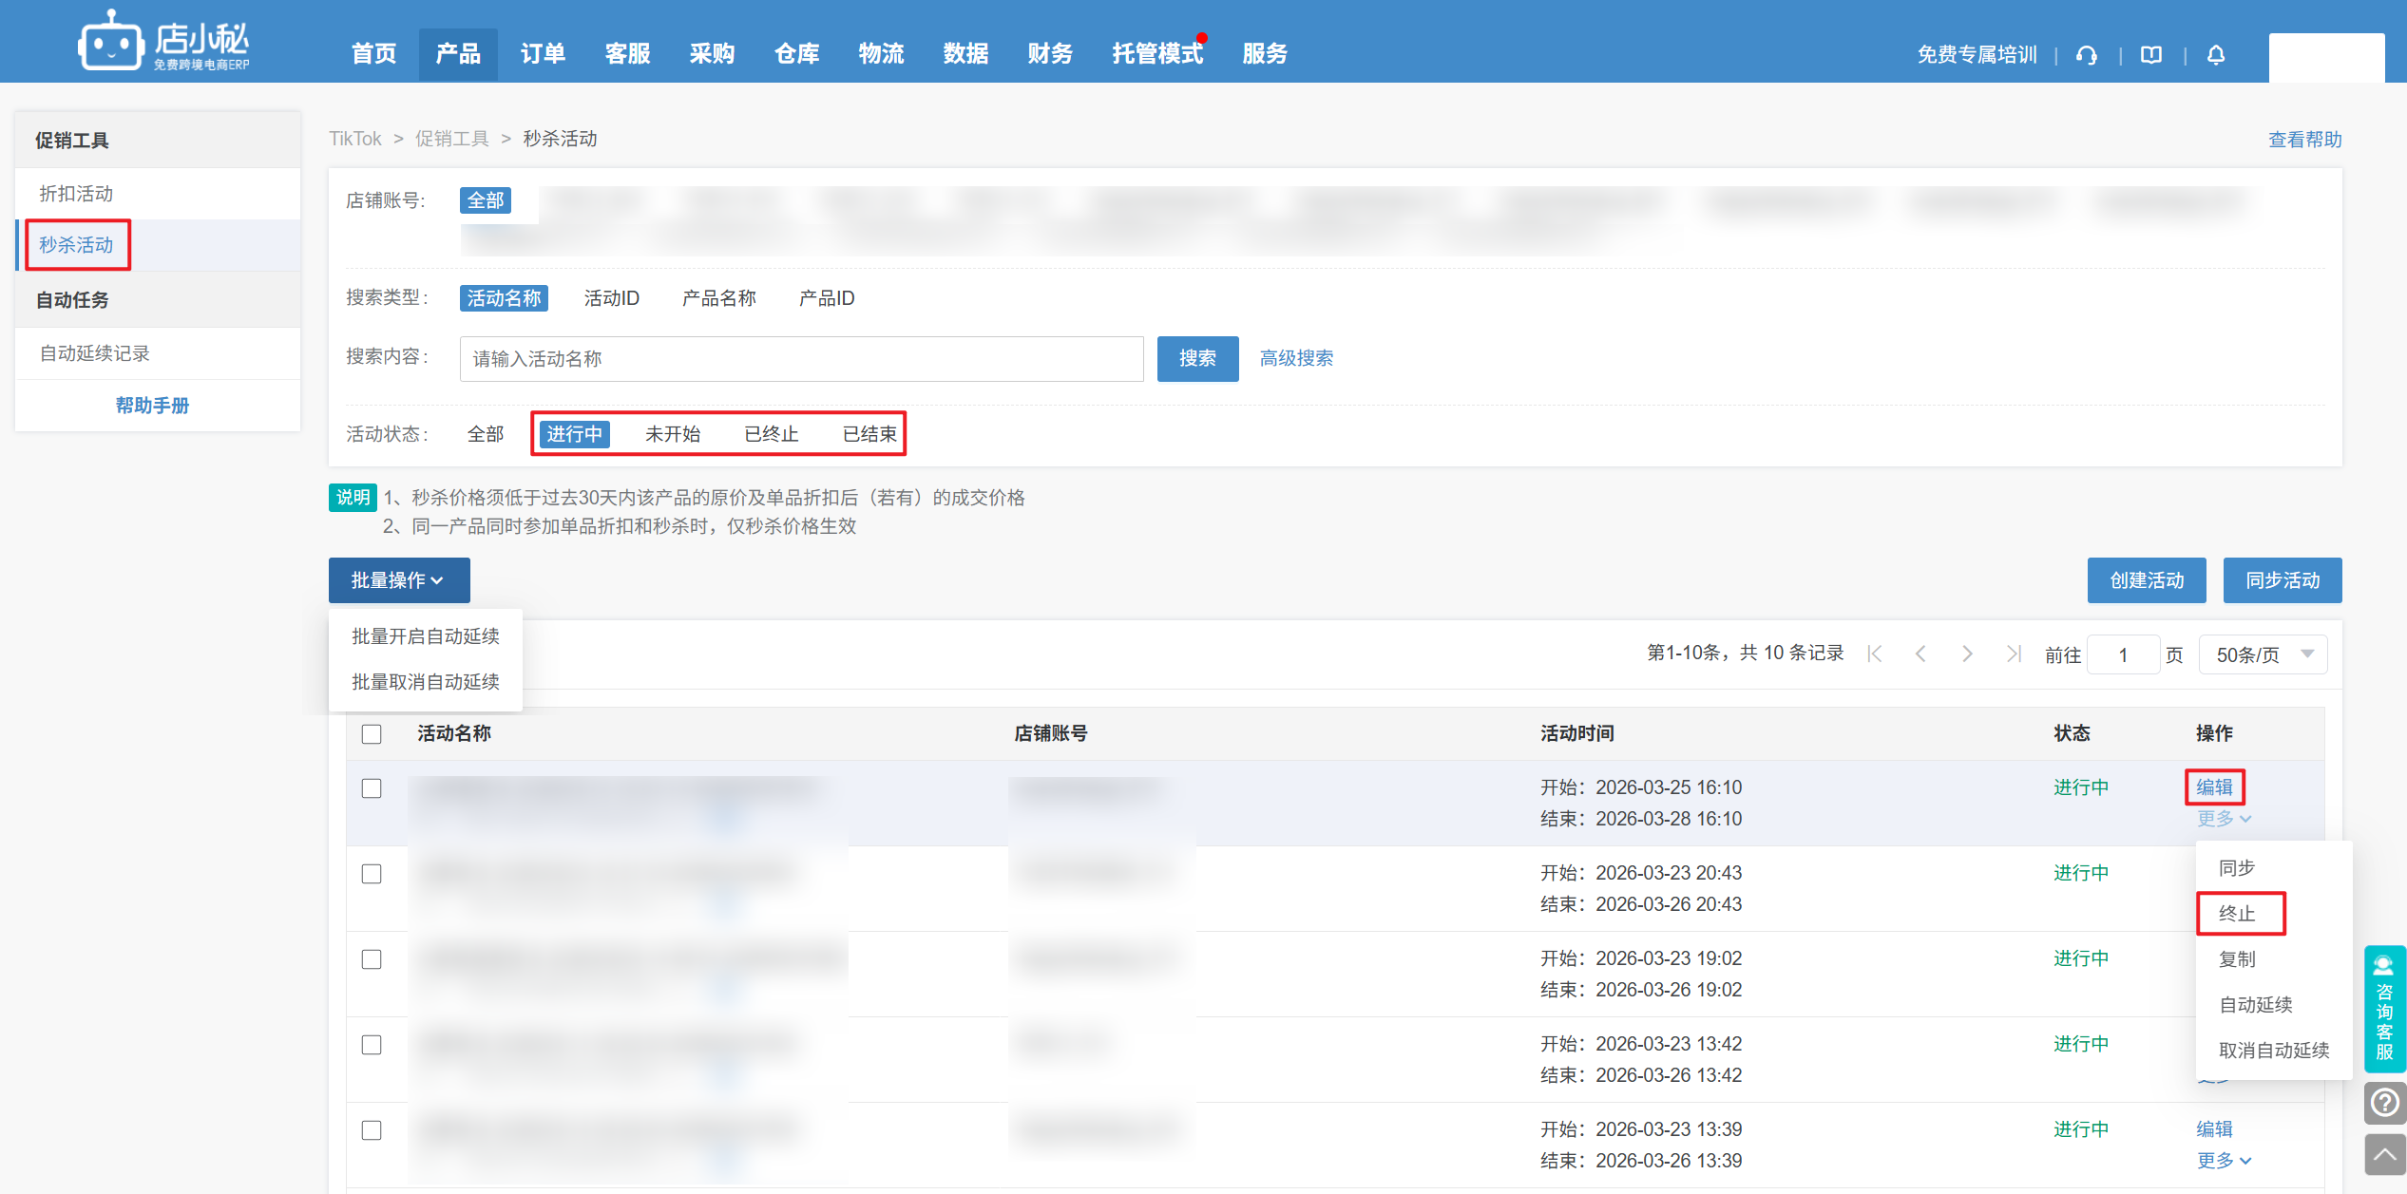Viewport: 2407px width, 1194px height.
Task: Open the 高级搜索 link
Action: coord(1296,359)
